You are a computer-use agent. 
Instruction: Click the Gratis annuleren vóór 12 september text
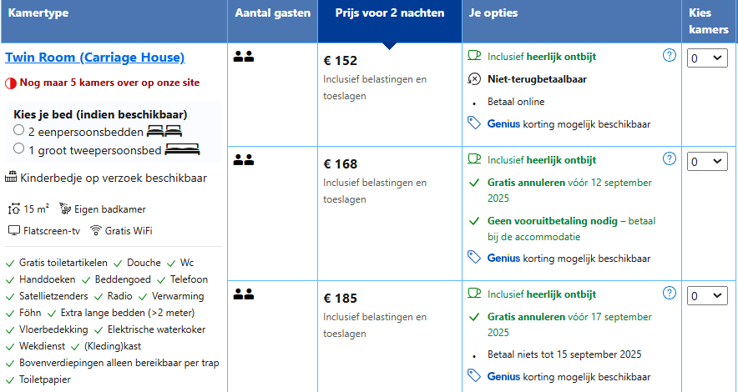569,190
